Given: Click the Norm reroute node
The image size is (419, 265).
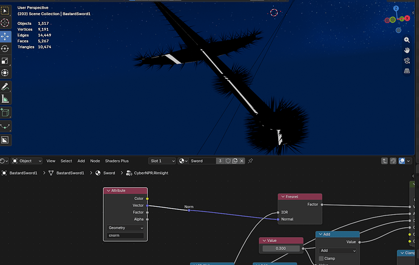Looking at the screenshot, I should pos(189,210).
